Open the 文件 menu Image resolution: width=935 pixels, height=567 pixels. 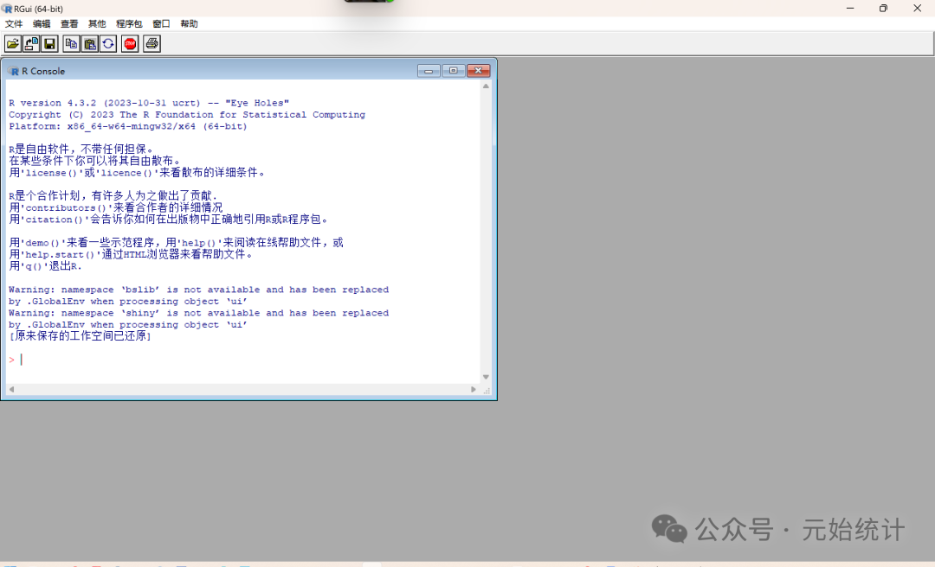(x=14, y=24)
